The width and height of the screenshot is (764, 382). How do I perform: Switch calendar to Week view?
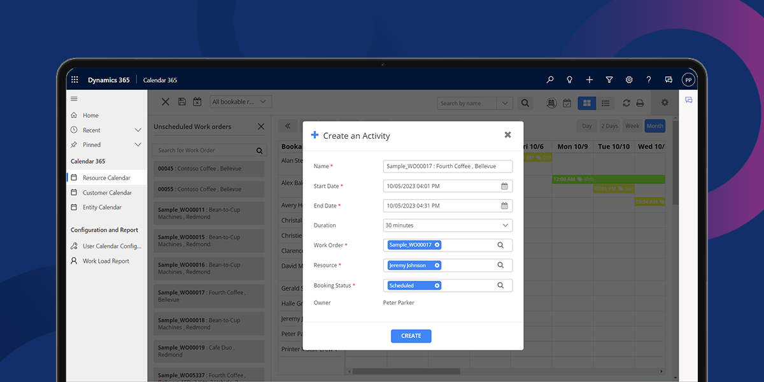point(632,126)
